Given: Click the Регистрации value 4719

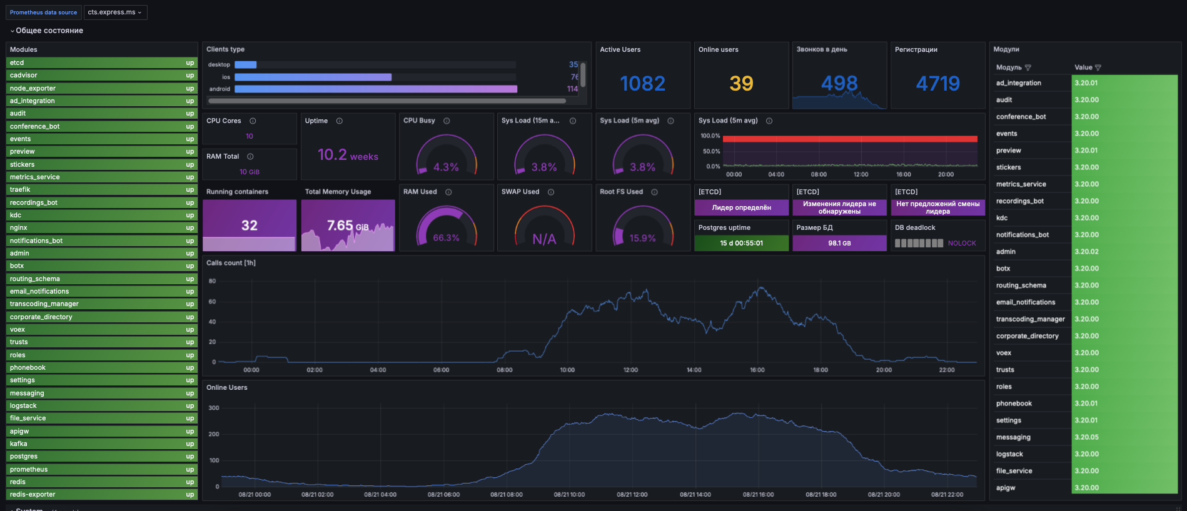Looking at the screenshot, I should (938, 83).
